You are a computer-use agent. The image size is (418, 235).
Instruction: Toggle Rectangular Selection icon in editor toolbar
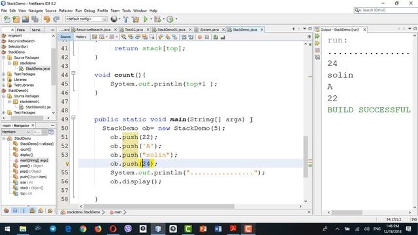(152, 37)
